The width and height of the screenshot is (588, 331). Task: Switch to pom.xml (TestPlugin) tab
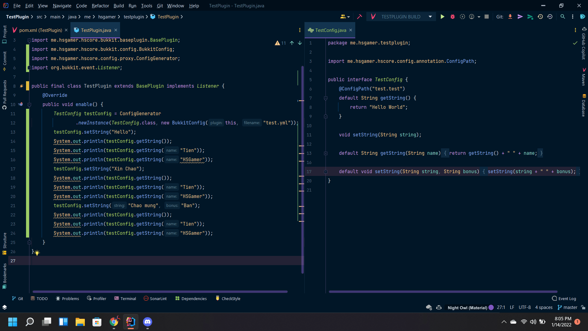point(40,30)
